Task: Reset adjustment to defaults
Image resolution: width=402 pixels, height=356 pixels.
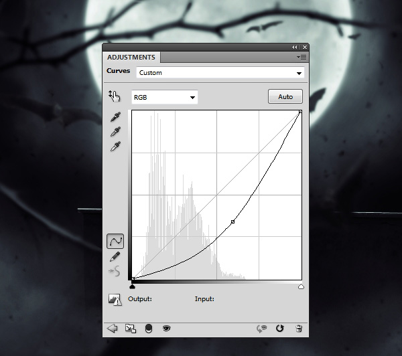Action: [x=279, y=329]
